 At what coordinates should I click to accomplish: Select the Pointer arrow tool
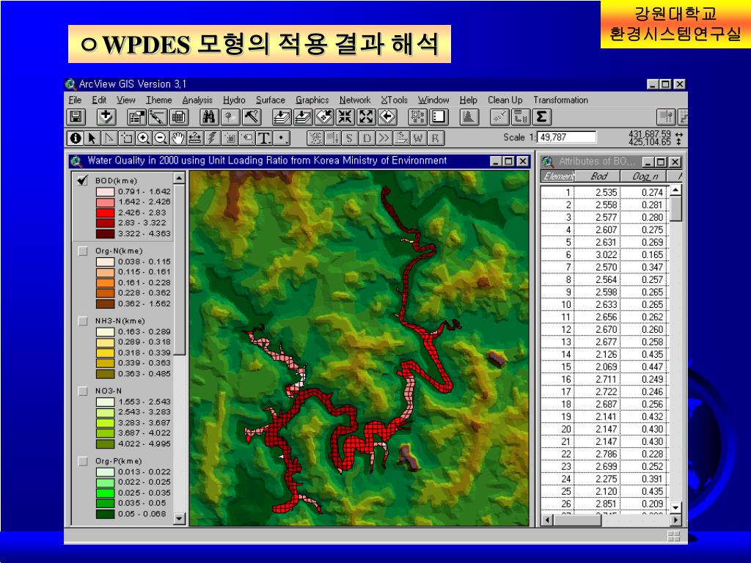pos(92,138)
